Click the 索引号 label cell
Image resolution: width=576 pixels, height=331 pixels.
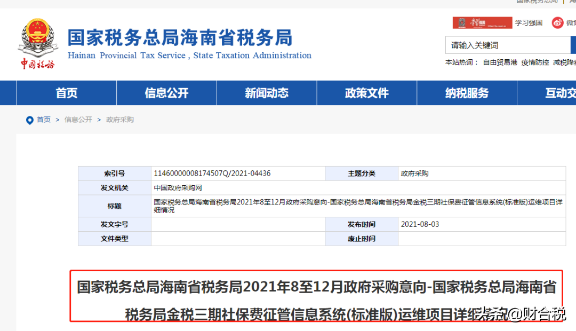[x=115, y=173]
